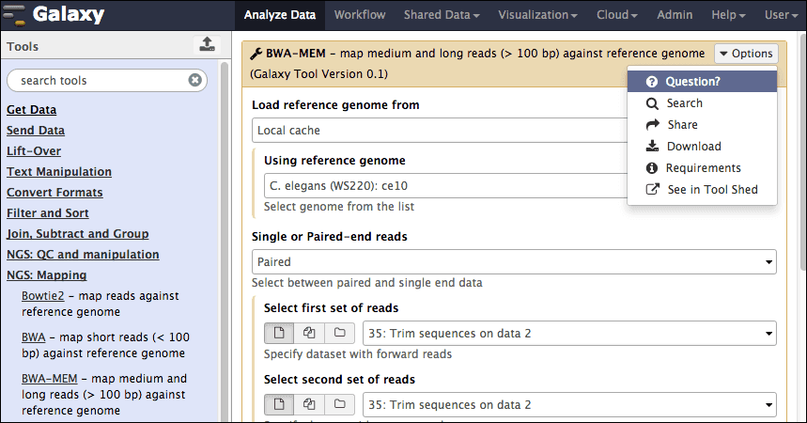The image size is (807, 423).
Task: Click the question mark icon in Options menu
Action: click(x=652, y=82)
